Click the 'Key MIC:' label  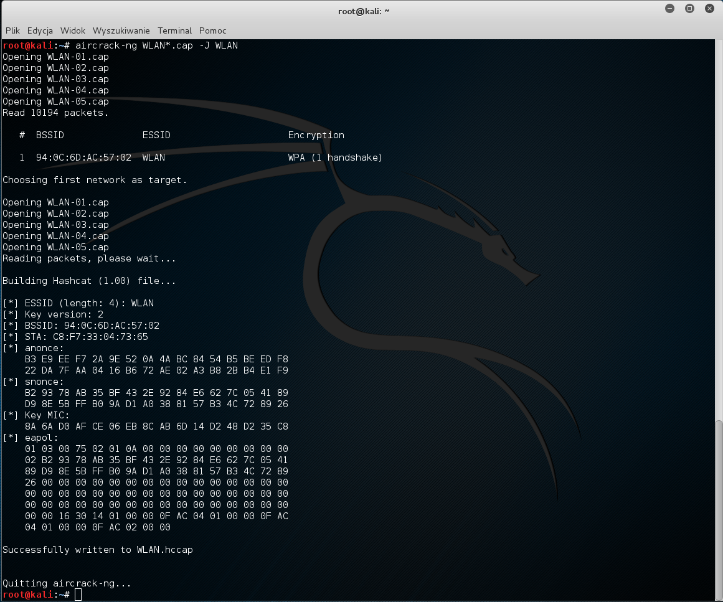tap(47, 415)
